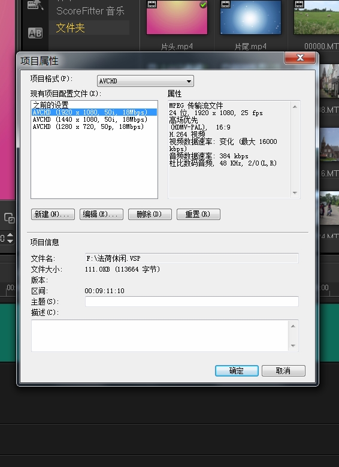339x467 pixels.
Task: Click the overlapping squares icon at left edge
Action: 9,218
